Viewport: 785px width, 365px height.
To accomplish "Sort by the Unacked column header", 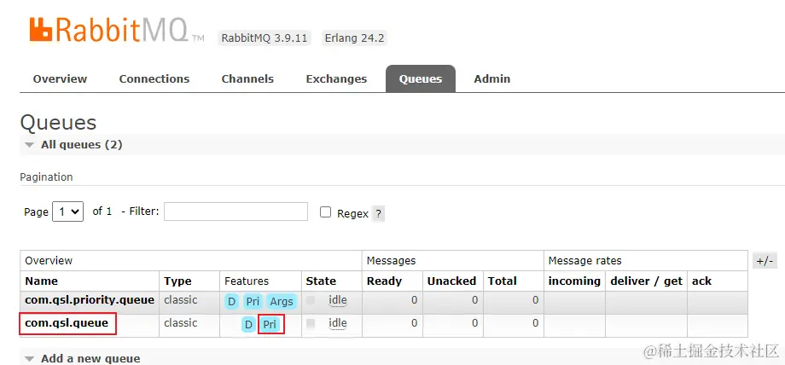I will point(451,281).
